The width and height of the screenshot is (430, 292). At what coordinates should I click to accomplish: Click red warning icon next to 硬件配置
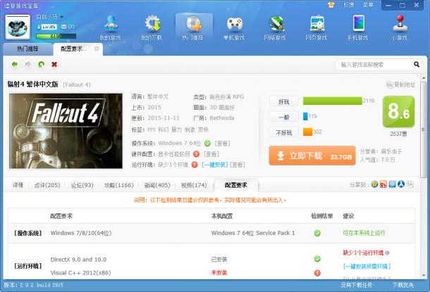click(x=196, y=154)
